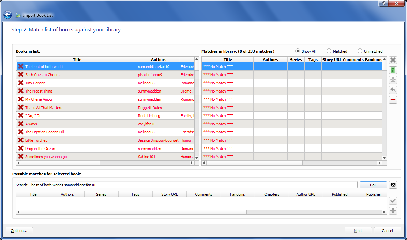Click No Match cell in Always row

point(228,124)
